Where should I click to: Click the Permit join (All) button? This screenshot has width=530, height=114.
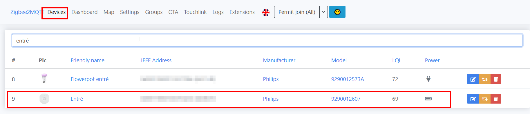click(297, 12)
